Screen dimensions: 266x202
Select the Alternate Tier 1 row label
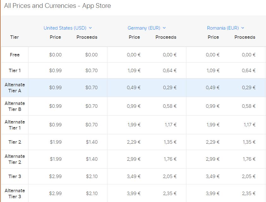tap(15, 125)
